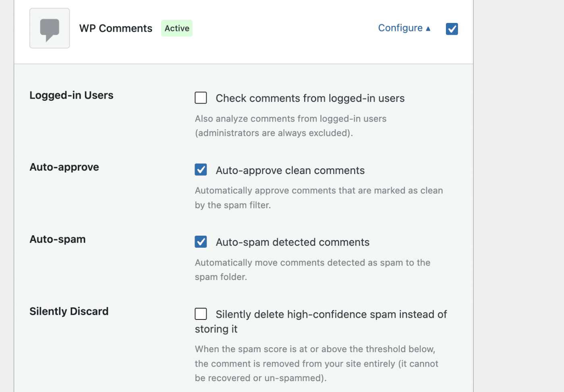Click the Auto-approve setting label
Viewport: 564px width, 392px height.
pyautogui.click(x=64, y=167)
